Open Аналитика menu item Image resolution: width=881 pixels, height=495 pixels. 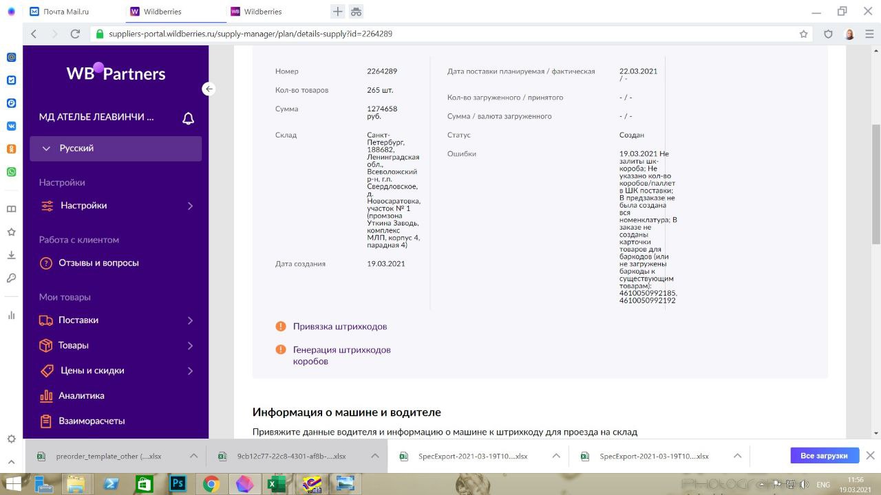pos(81,396)
